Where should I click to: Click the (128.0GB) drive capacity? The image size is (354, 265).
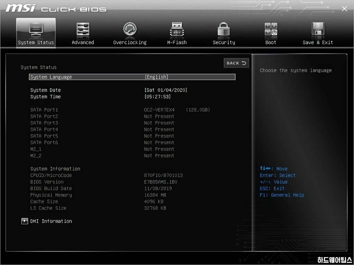(x=198, y=110)
